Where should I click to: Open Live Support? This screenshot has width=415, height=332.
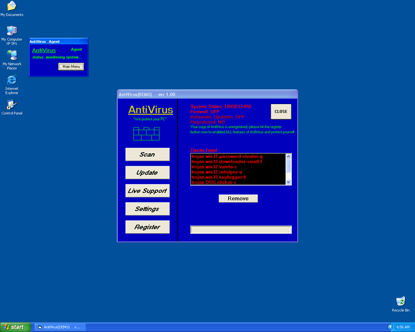click(147, 191)
